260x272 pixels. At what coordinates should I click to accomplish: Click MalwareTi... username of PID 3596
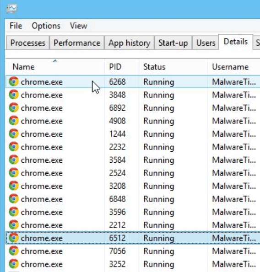click(x=234, y=212)
